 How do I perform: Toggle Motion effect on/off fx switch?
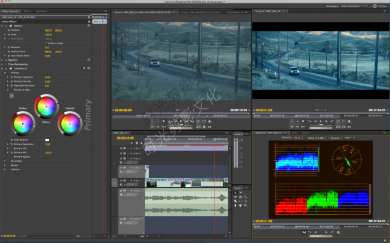pos(6,26)
